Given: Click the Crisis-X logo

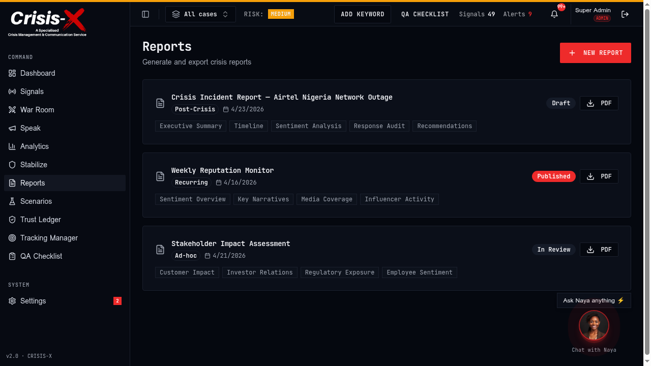Looking at the screenshot, I should [x=47, y=23].
